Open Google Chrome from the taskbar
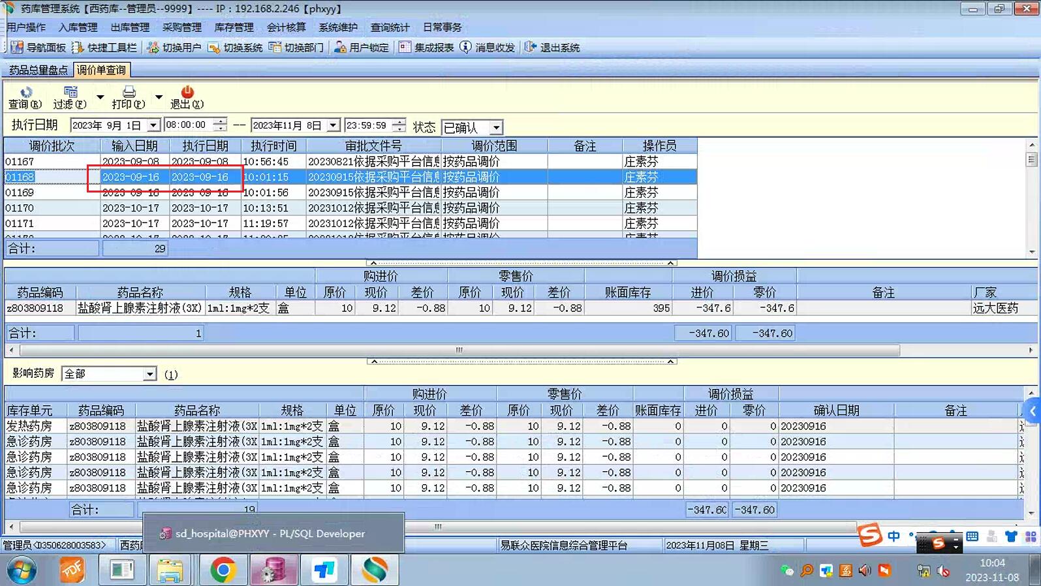This screenshot has width=1041, height=586. pos(223,570)
